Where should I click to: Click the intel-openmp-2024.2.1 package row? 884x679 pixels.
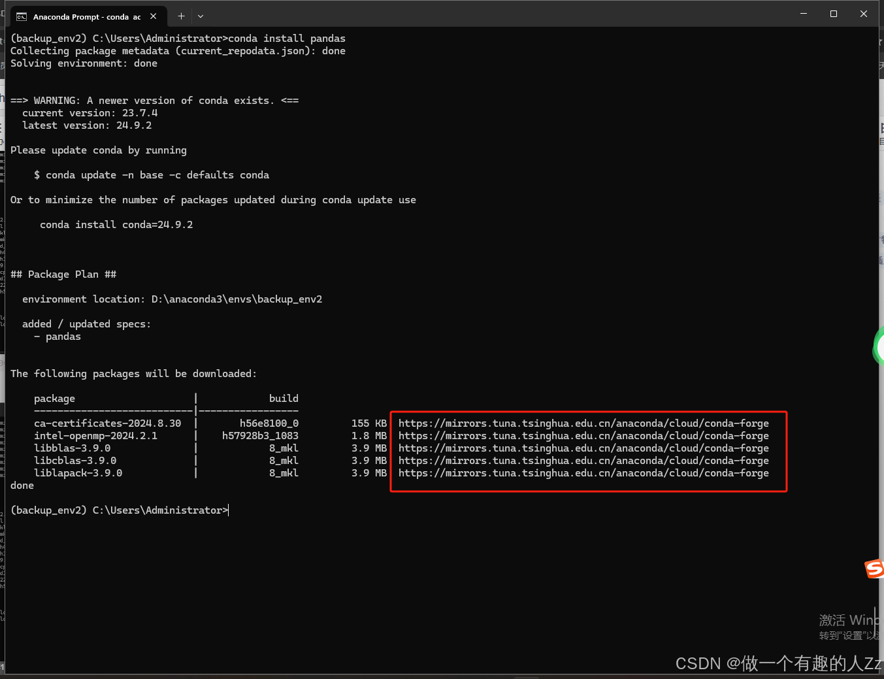401,436
